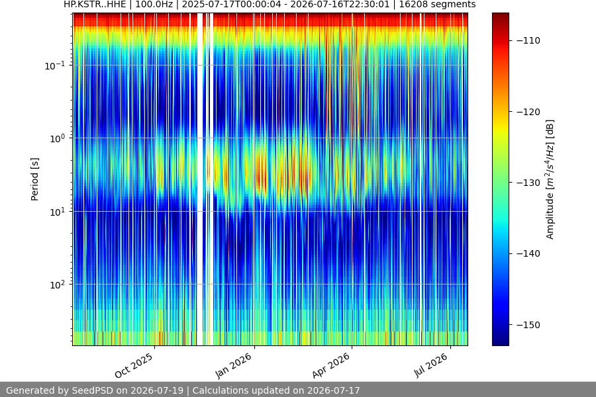Click the Amplitude [dB] colorbar label

point(550,179)
